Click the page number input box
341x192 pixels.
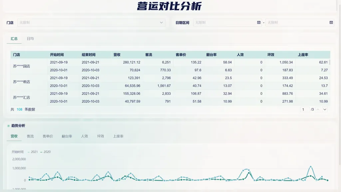point(304,109)
